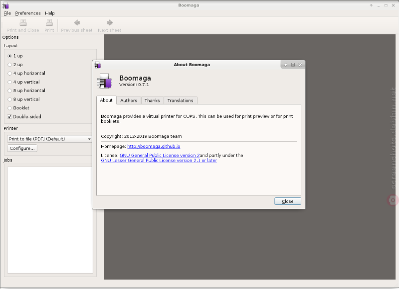Click the Configure... printer button
399x289 pixels.
tap(22, 148)
